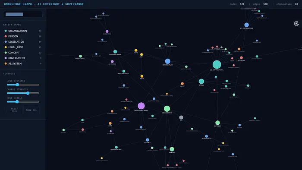Viewport: 302px width, 170px height.
Task: Toggle the LEGAL_CASE entity type filter
Action: pos(23,47)
